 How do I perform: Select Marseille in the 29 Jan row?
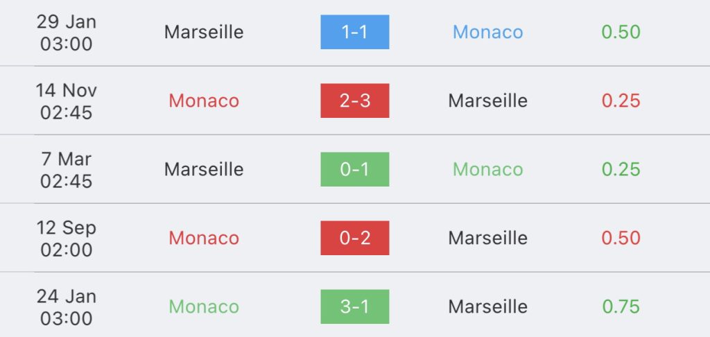pos(204,32)
